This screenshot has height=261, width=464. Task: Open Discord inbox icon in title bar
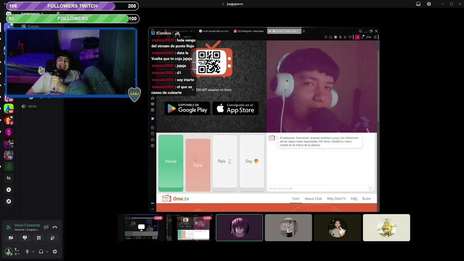[418, 4]
